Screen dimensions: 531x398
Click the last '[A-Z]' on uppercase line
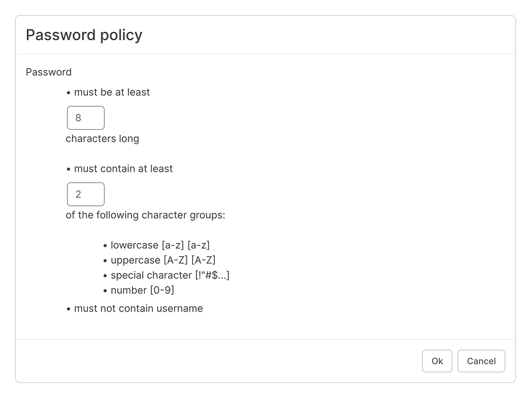point(204,260)
